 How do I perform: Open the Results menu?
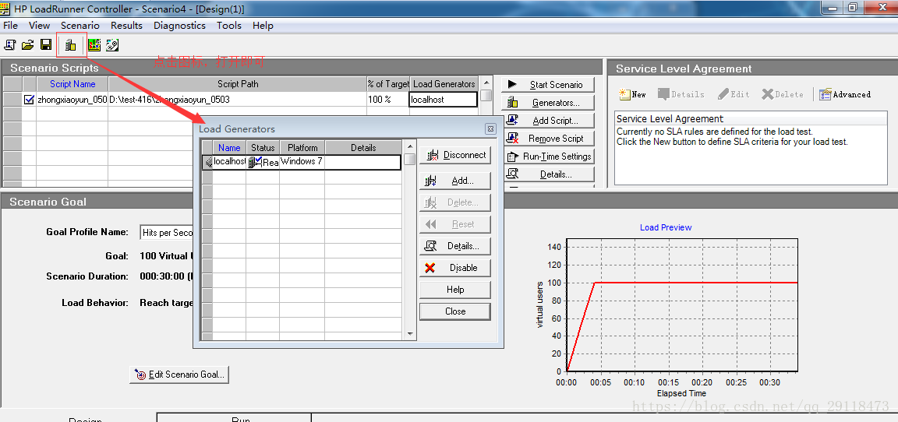coord(126,25)
